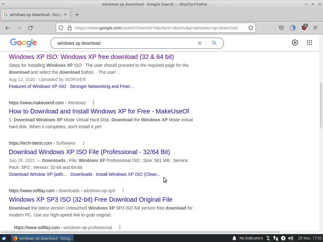The height and width of the screenshot is (242, 323).
Task: Open the Pocket save icon
Action: [x=281, y=28]
